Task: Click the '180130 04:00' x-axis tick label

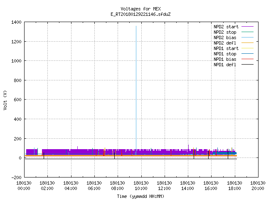Action: point(71,186)
